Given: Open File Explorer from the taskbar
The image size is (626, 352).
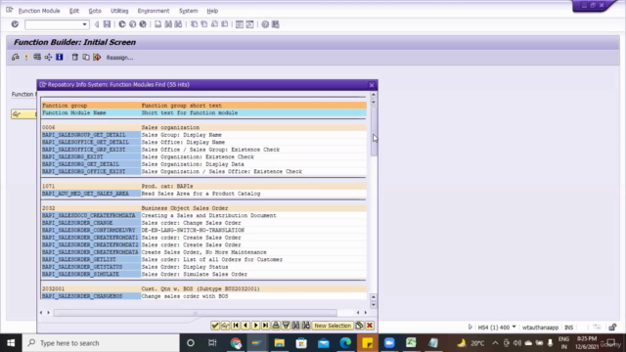Looking at the screenshot, I should tap(280, 343).
